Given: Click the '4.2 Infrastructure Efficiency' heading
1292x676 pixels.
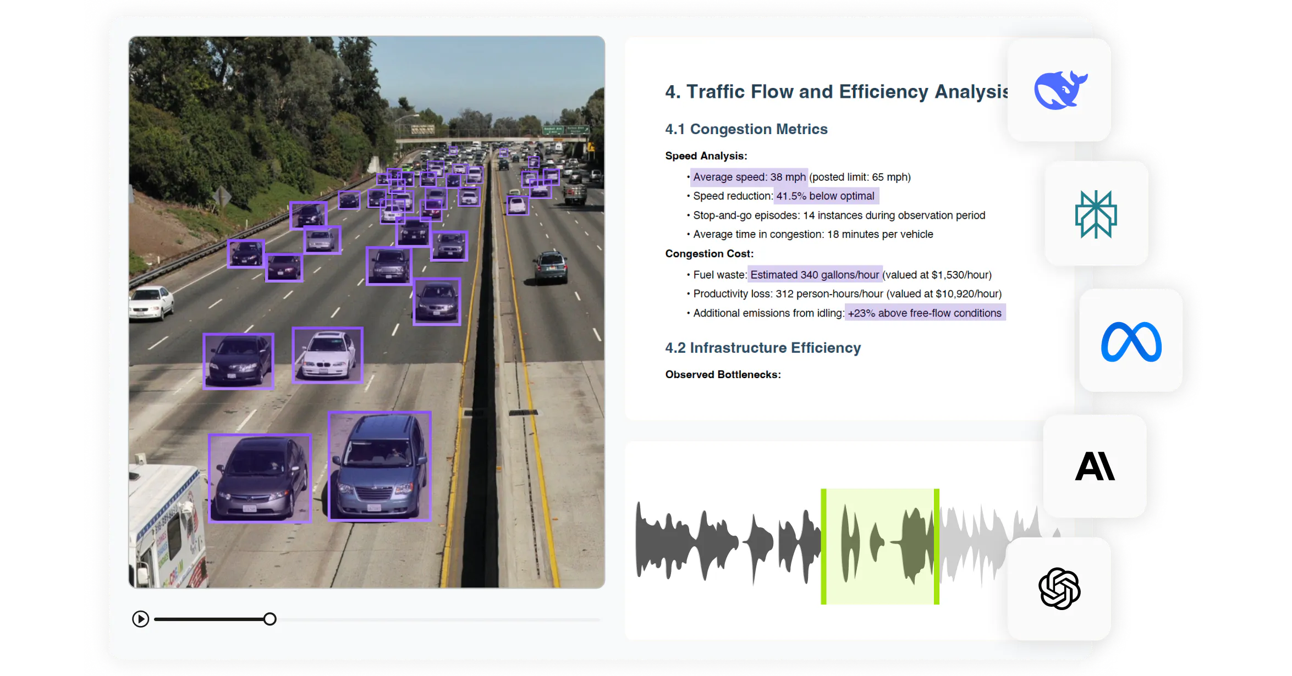Looking at the screenshot, I should pos(762,348).
